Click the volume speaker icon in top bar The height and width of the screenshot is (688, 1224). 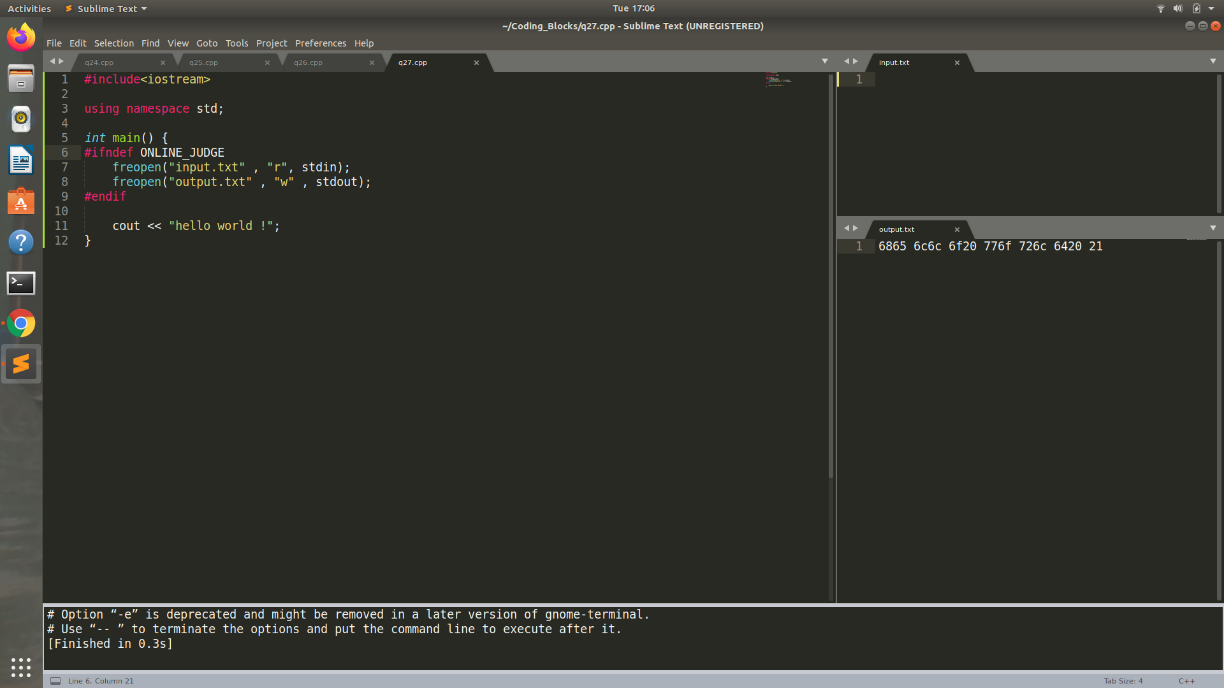[1178, 8]
